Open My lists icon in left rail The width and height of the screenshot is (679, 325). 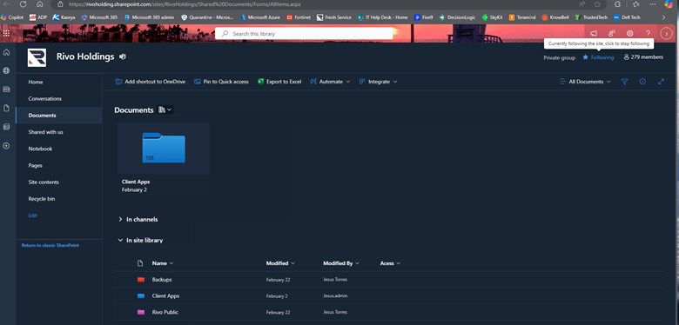pos(6,127)
